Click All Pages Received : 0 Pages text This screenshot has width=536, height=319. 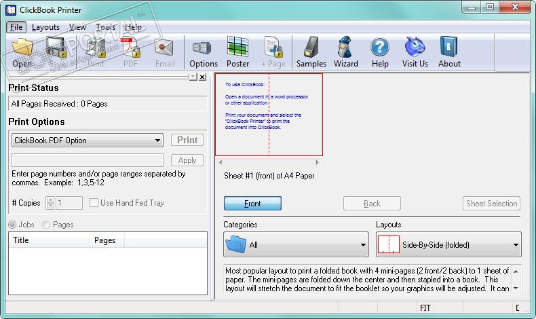[x=60, y=104]
